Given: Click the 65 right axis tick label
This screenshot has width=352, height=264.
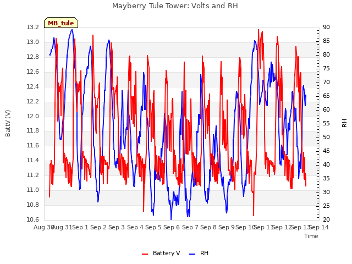Looking at the screenshot, I should coord(326,96).
